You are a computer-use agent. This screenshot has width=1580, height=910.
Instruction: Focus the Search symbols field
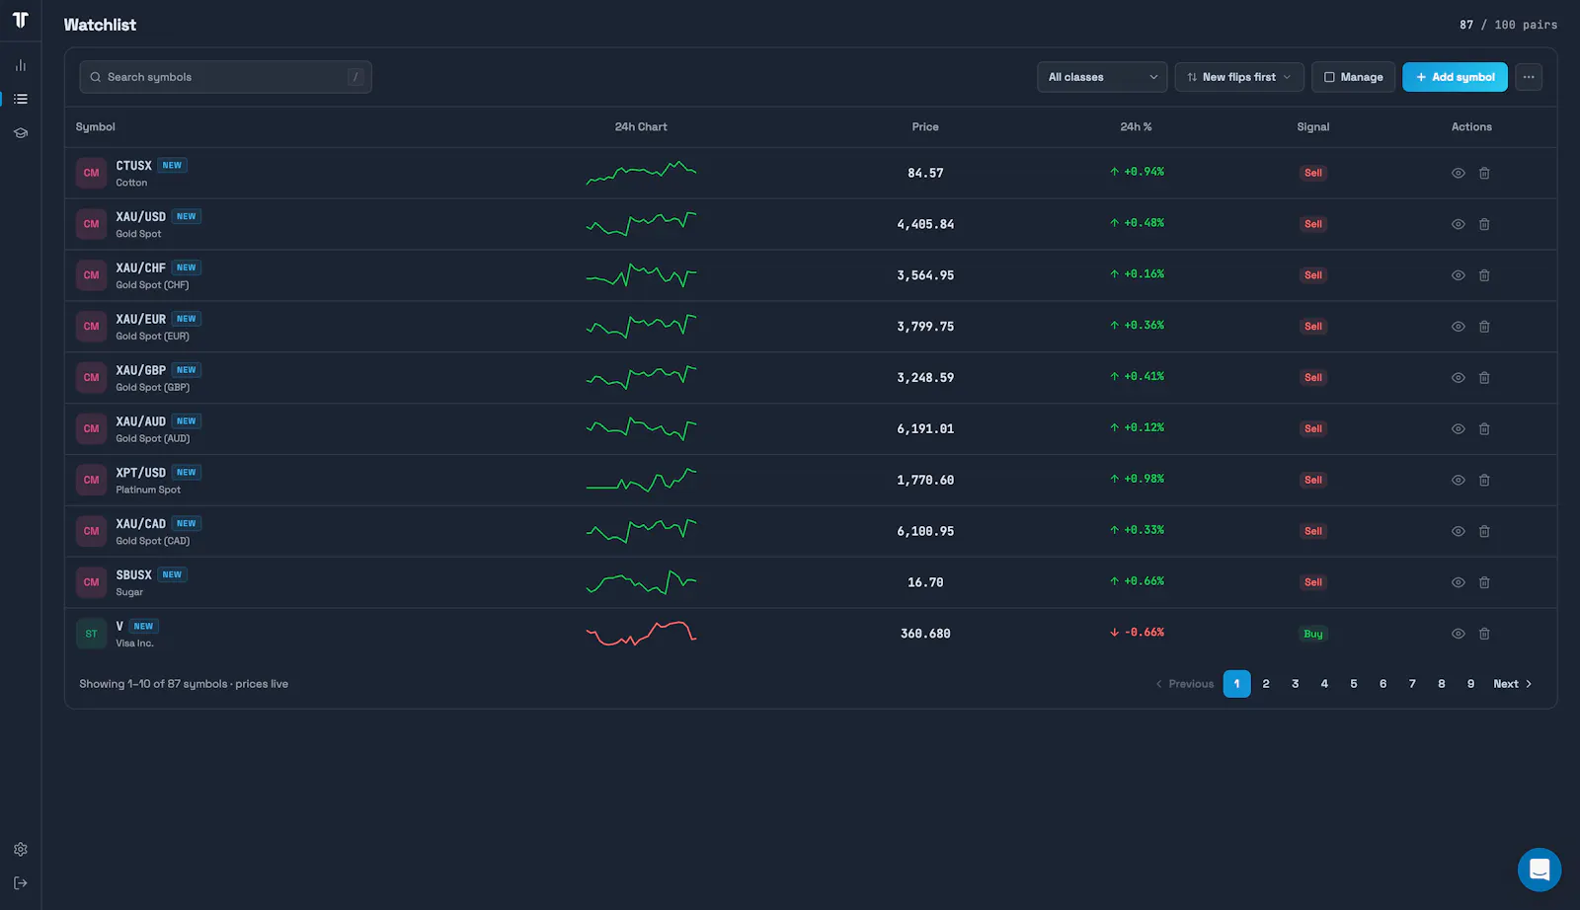tap(226, 77)
